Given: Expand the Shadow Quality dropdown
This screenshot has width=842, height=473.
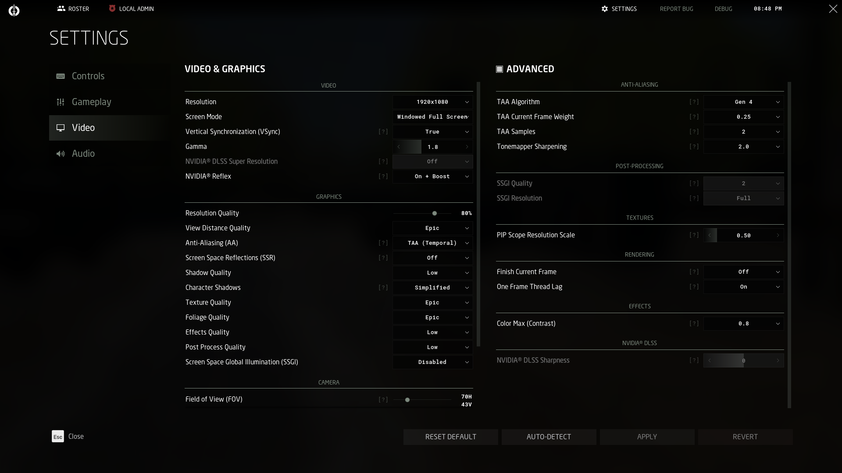Looking at the screenshot, I should [432, 273].
